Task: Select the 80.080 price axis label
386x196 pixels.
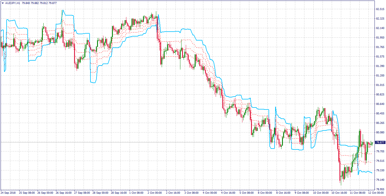Action: [380, 132]
